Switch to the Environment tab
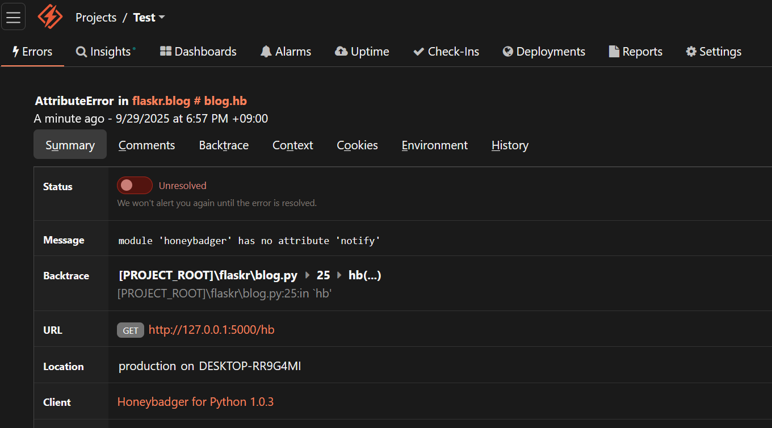This screenshot has width=772, height=428. [x=434, y=145]
